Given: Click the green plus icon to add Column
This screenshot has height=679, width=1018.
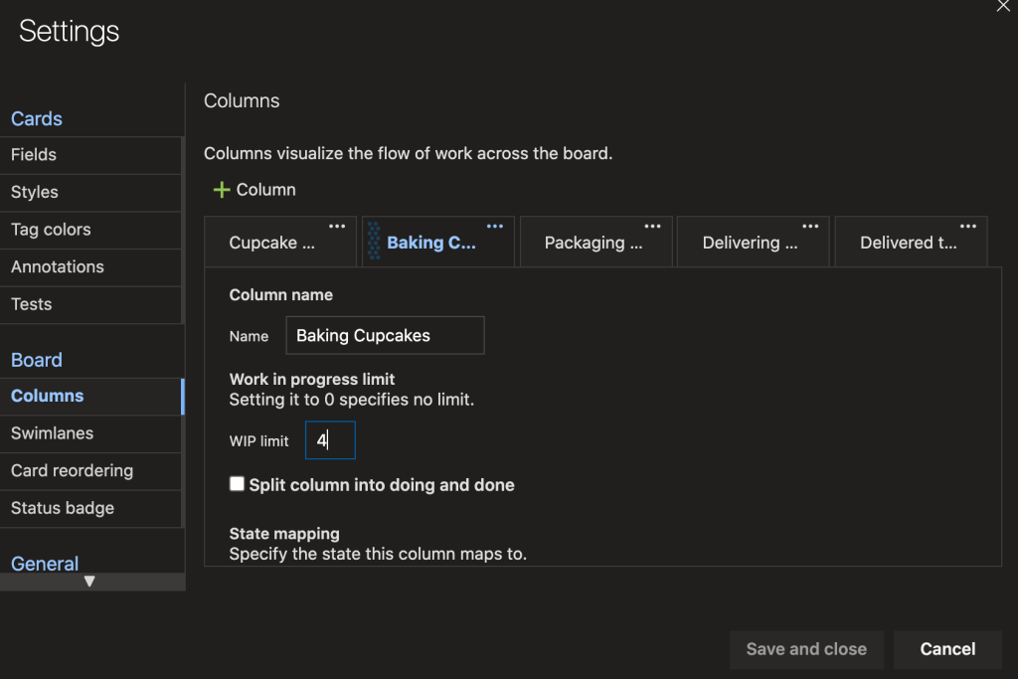Looking at the screenshot, I should click(222, 190).
